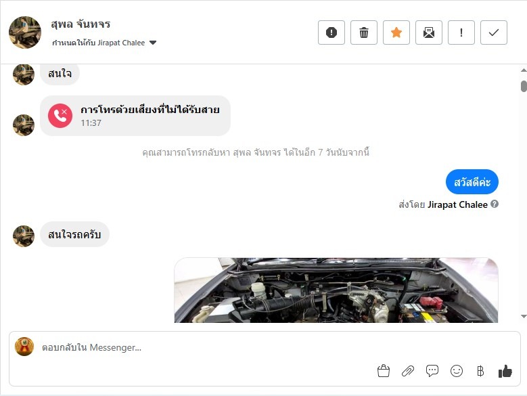Viewport: 527px width, 396px height.
Task: Attach a file using the paperclip icon
Action: 408,371
